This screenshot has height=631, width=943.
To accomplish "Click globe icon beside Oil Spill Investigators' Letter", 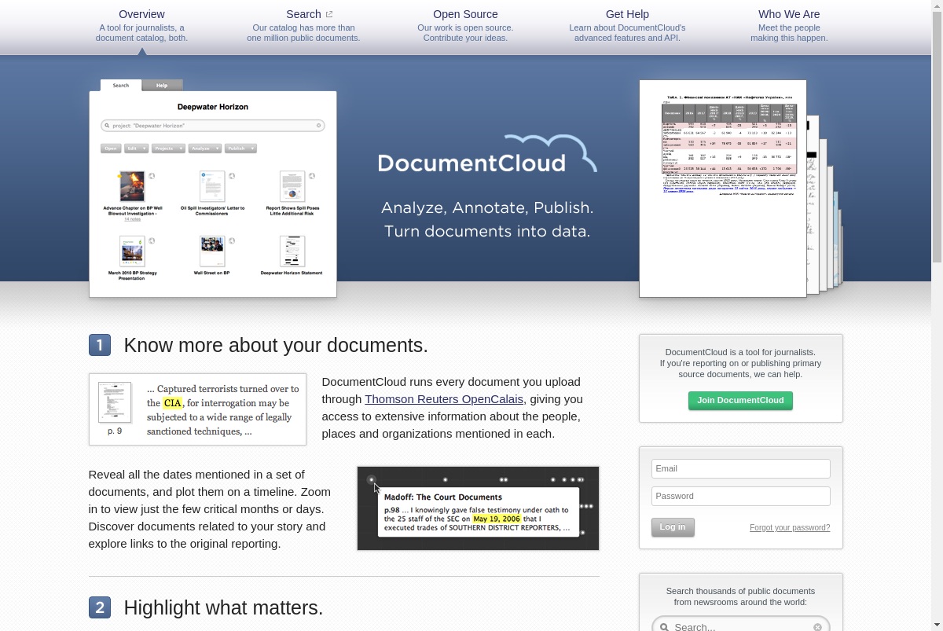I will pyautogui.click(x=233, y=176).
